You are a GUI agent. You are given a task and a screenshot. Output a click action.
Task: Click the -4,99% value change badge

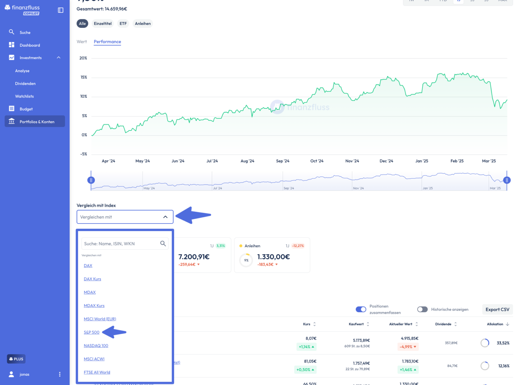pyautogui.click(x=408, y=346)
